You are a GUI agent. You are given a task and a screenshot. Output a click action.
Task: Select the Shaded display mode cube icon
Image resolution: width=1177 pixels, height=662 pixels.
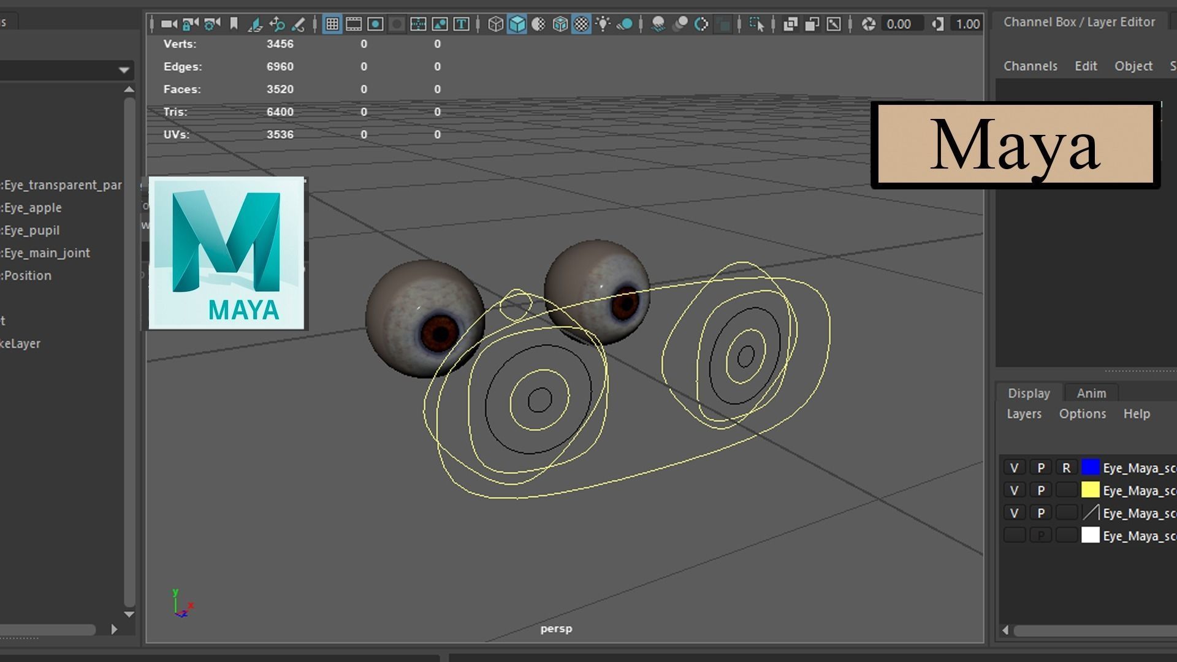[517, 24]
